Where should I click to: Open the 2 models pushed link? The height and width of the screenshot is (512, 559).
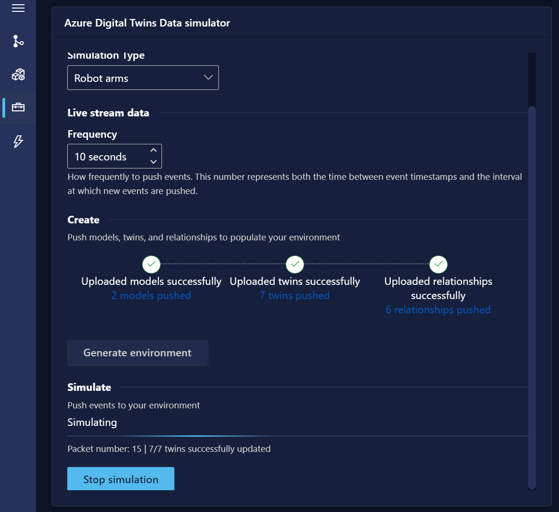coord(151,296)
